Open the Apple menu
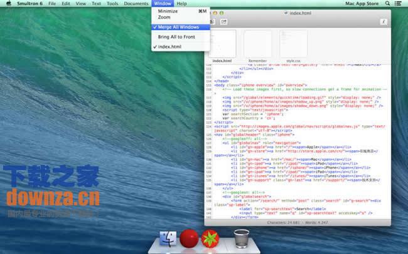The image size is (408, 254). click(x=7, y=4)
